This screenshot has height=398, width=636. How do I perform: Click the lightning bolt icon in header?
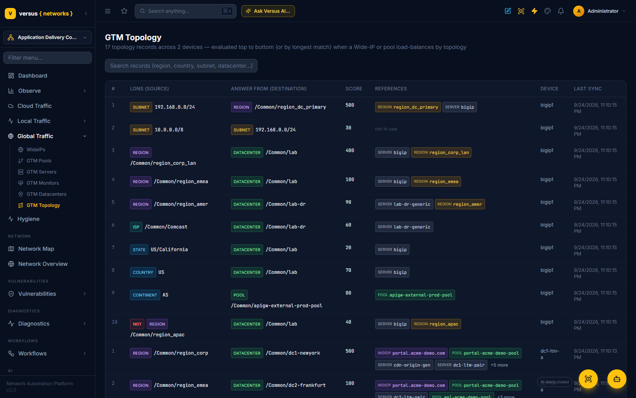coord(534,11)
